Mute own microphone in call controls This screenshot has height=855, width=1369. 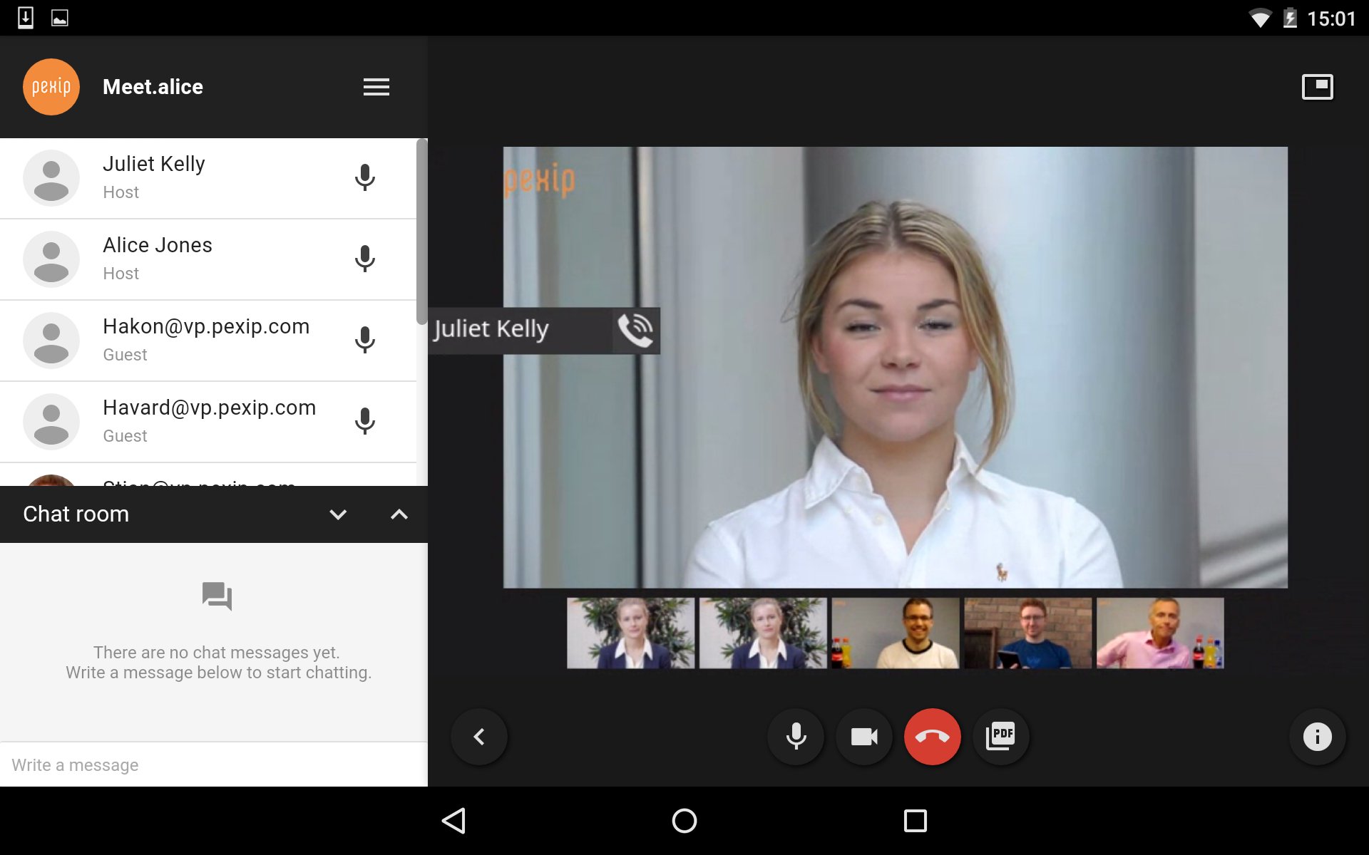(x=796, y=737)
